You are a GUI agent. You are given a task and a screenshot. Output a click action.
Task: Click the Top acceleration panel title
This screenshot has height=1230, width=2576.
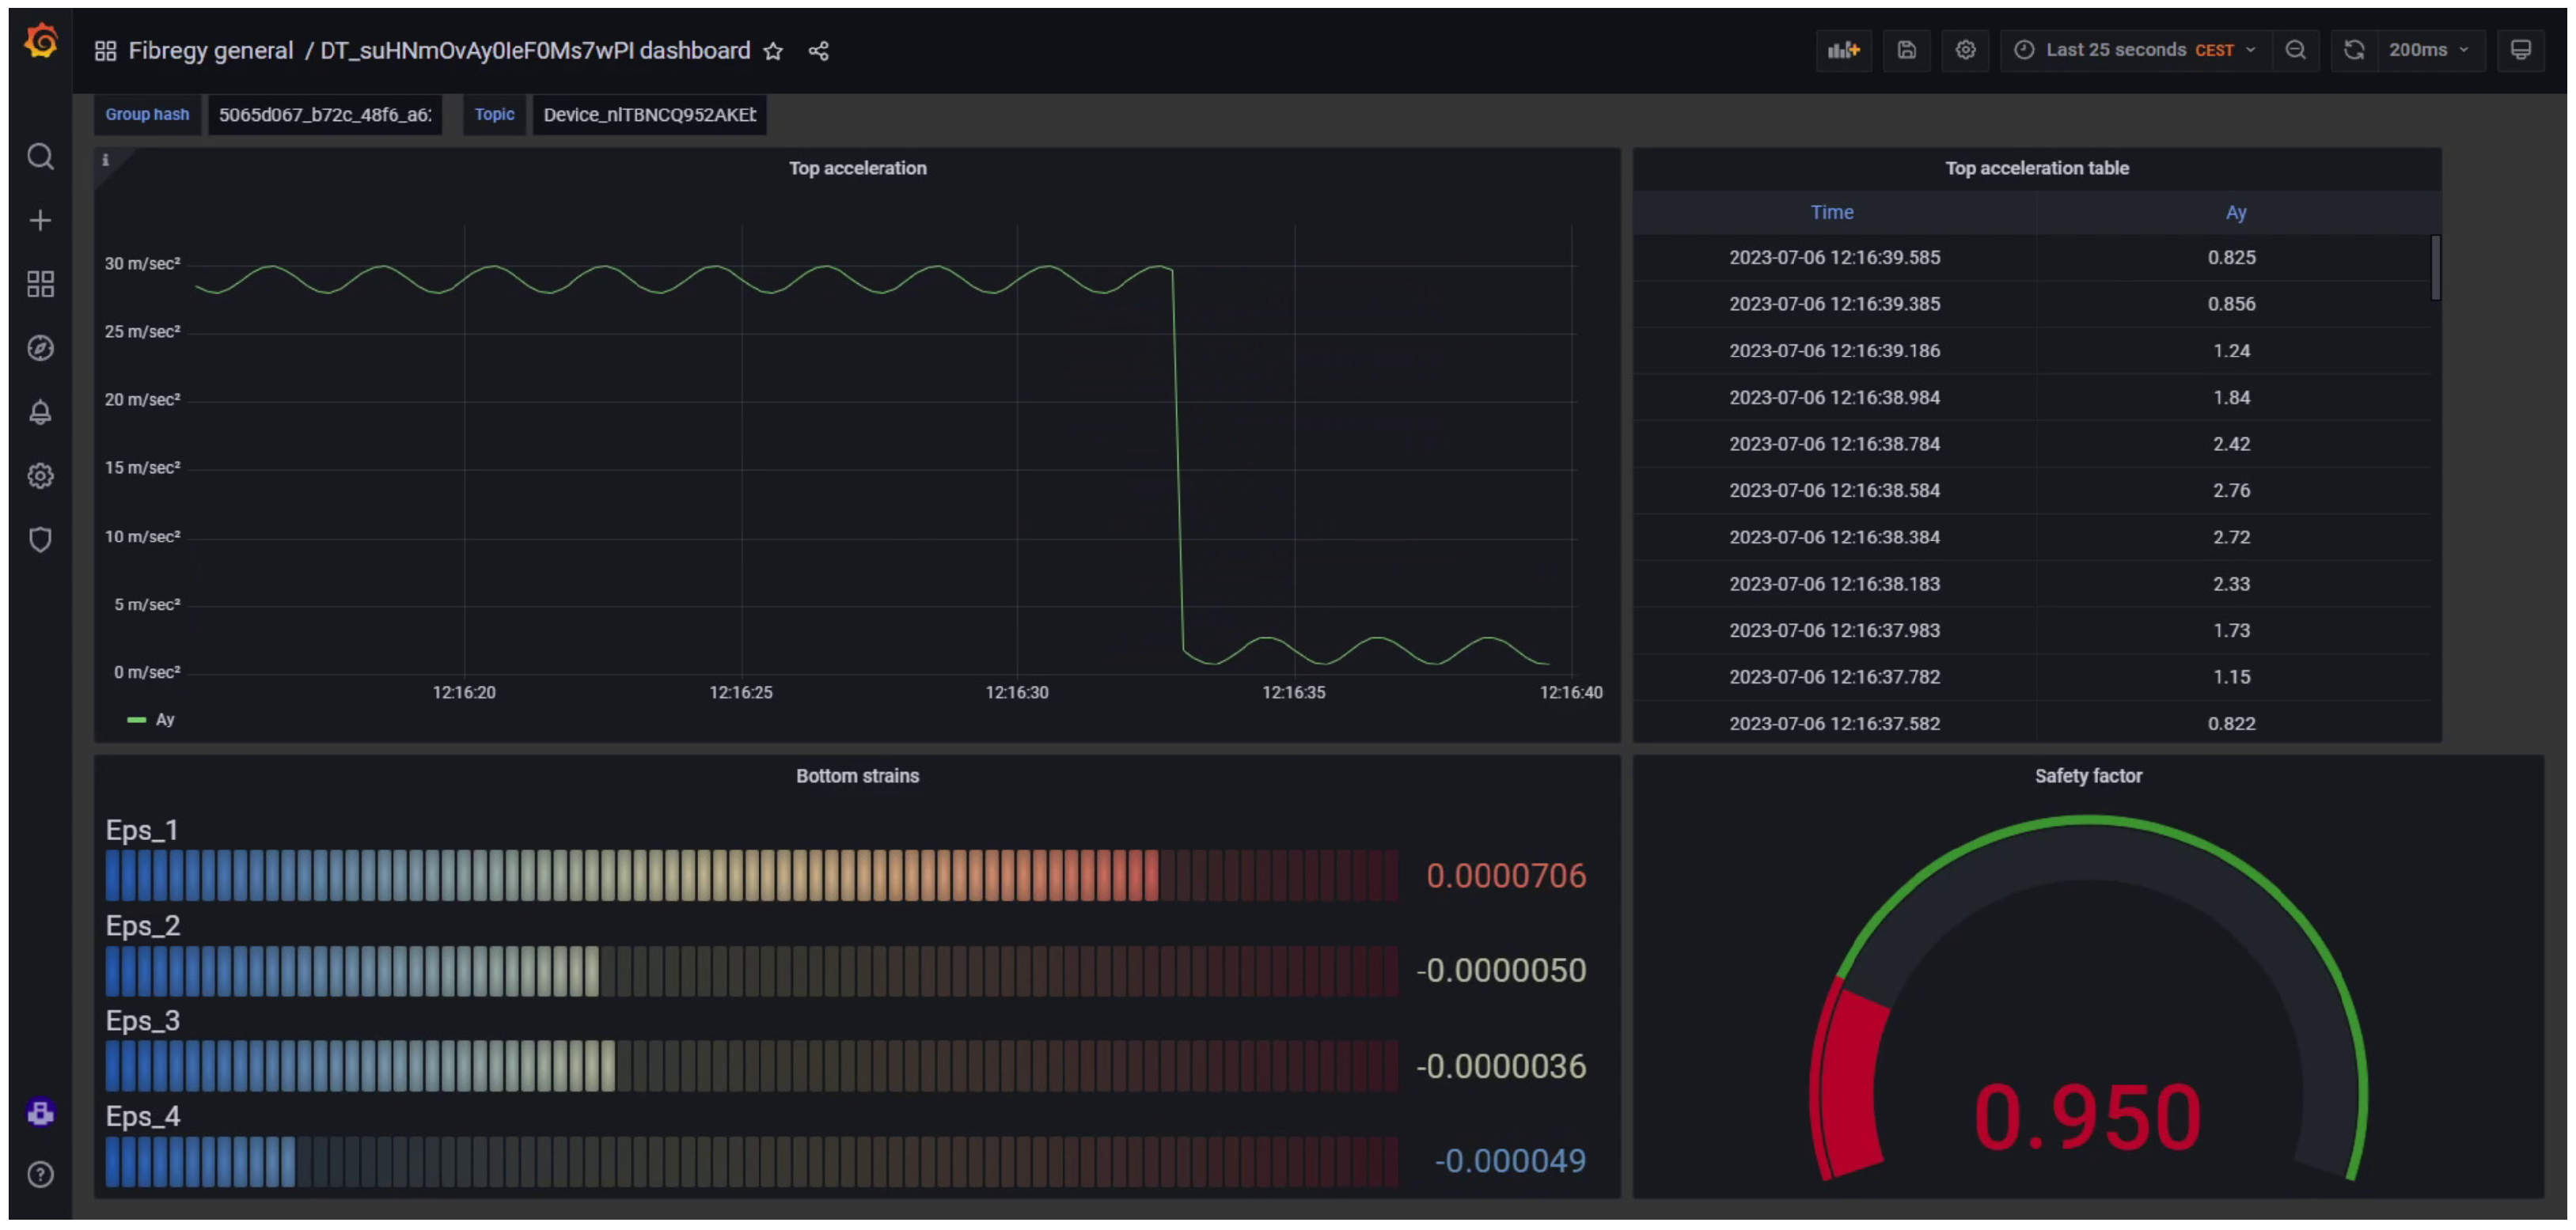(x=857, y=168)
